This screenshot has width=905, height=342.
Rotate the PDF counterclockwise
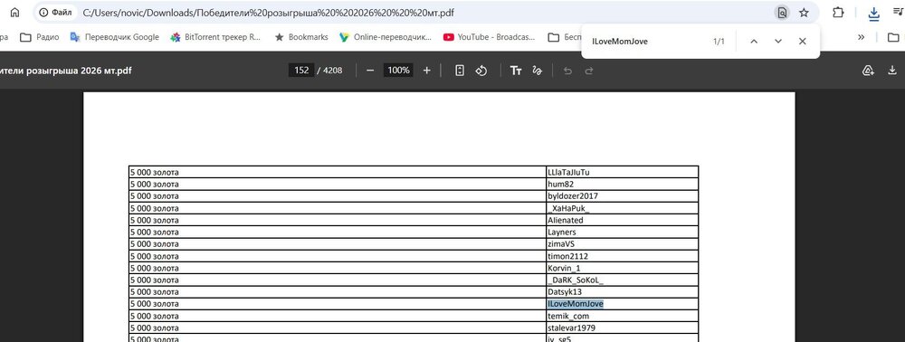pos(481,71)
